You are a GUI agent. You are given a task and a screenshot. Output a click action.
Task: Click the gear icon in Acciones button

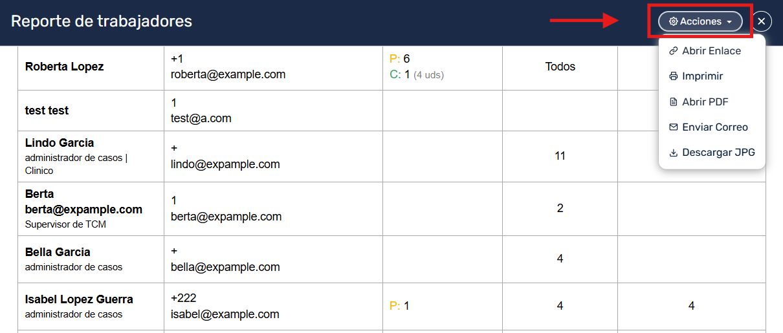pyautogui.click(x=673, y=21)
